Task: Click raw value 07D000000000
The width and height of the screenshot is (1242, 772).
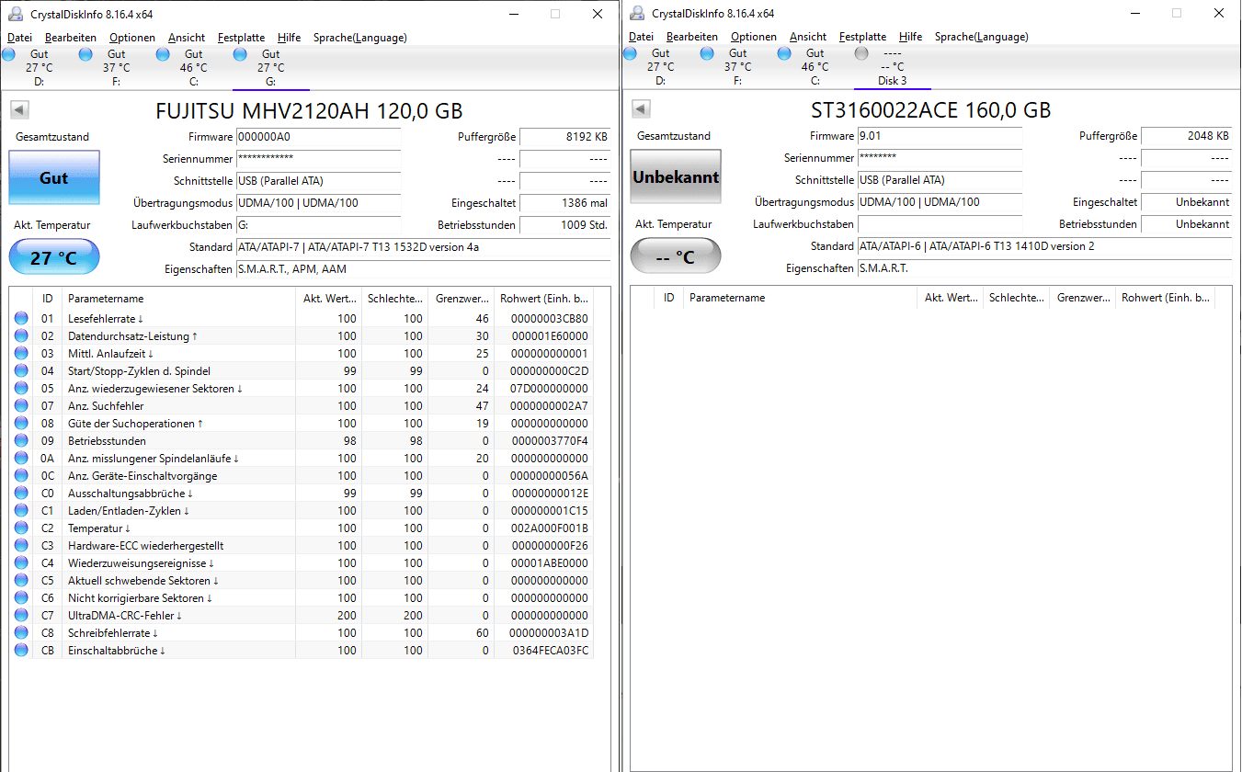Action: click(549, 389)
